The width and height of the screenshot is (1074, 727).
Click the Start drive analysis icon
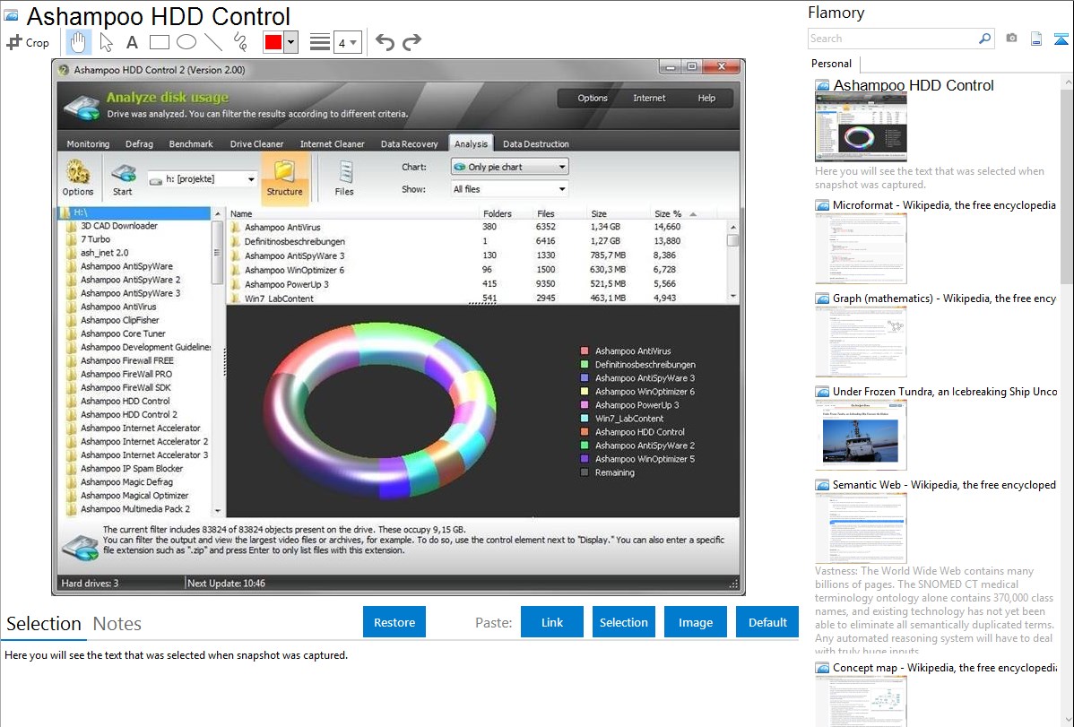(123, 178)
